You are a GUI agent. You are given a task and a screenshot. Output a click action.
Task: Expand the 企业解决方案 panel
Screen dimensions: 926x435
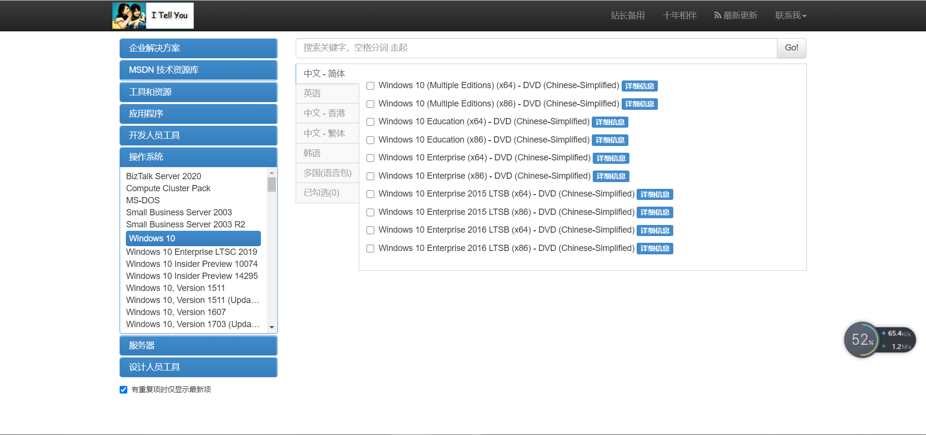coord(198,48)
